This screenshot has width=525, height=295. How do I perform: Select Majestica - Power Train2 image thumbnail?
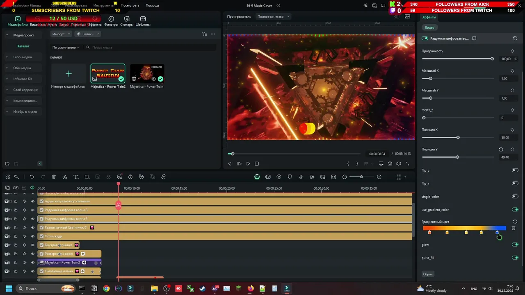pos(108,74)
